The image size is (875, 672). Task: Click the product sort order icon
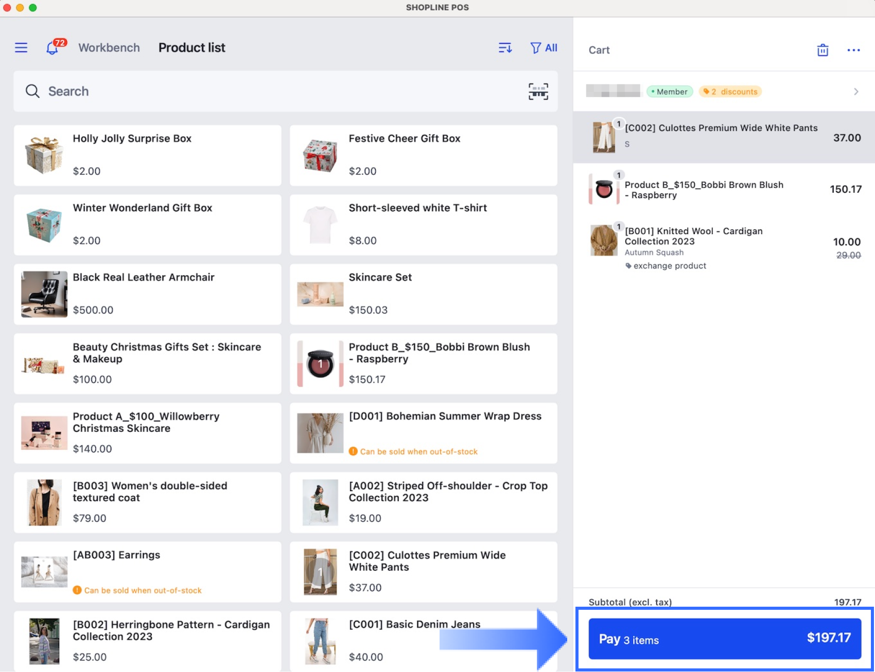pos(505,48)
